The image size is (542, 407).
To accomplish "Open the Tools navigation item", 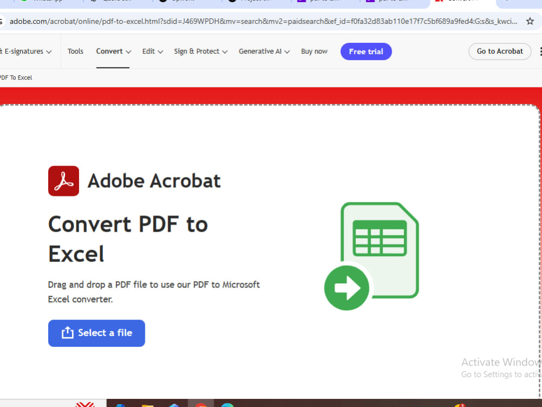I will pyautogui.click(x=75, y=51).
